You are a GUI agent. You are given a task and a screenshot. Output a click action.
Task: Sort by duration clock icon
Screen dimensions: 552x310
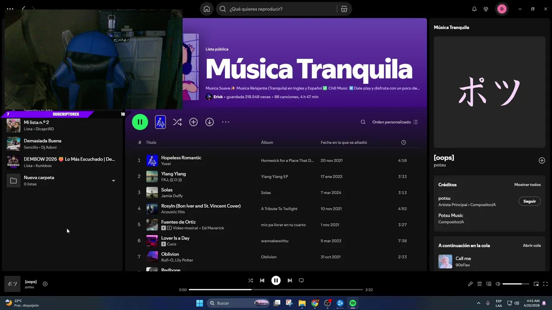(404, 143)
